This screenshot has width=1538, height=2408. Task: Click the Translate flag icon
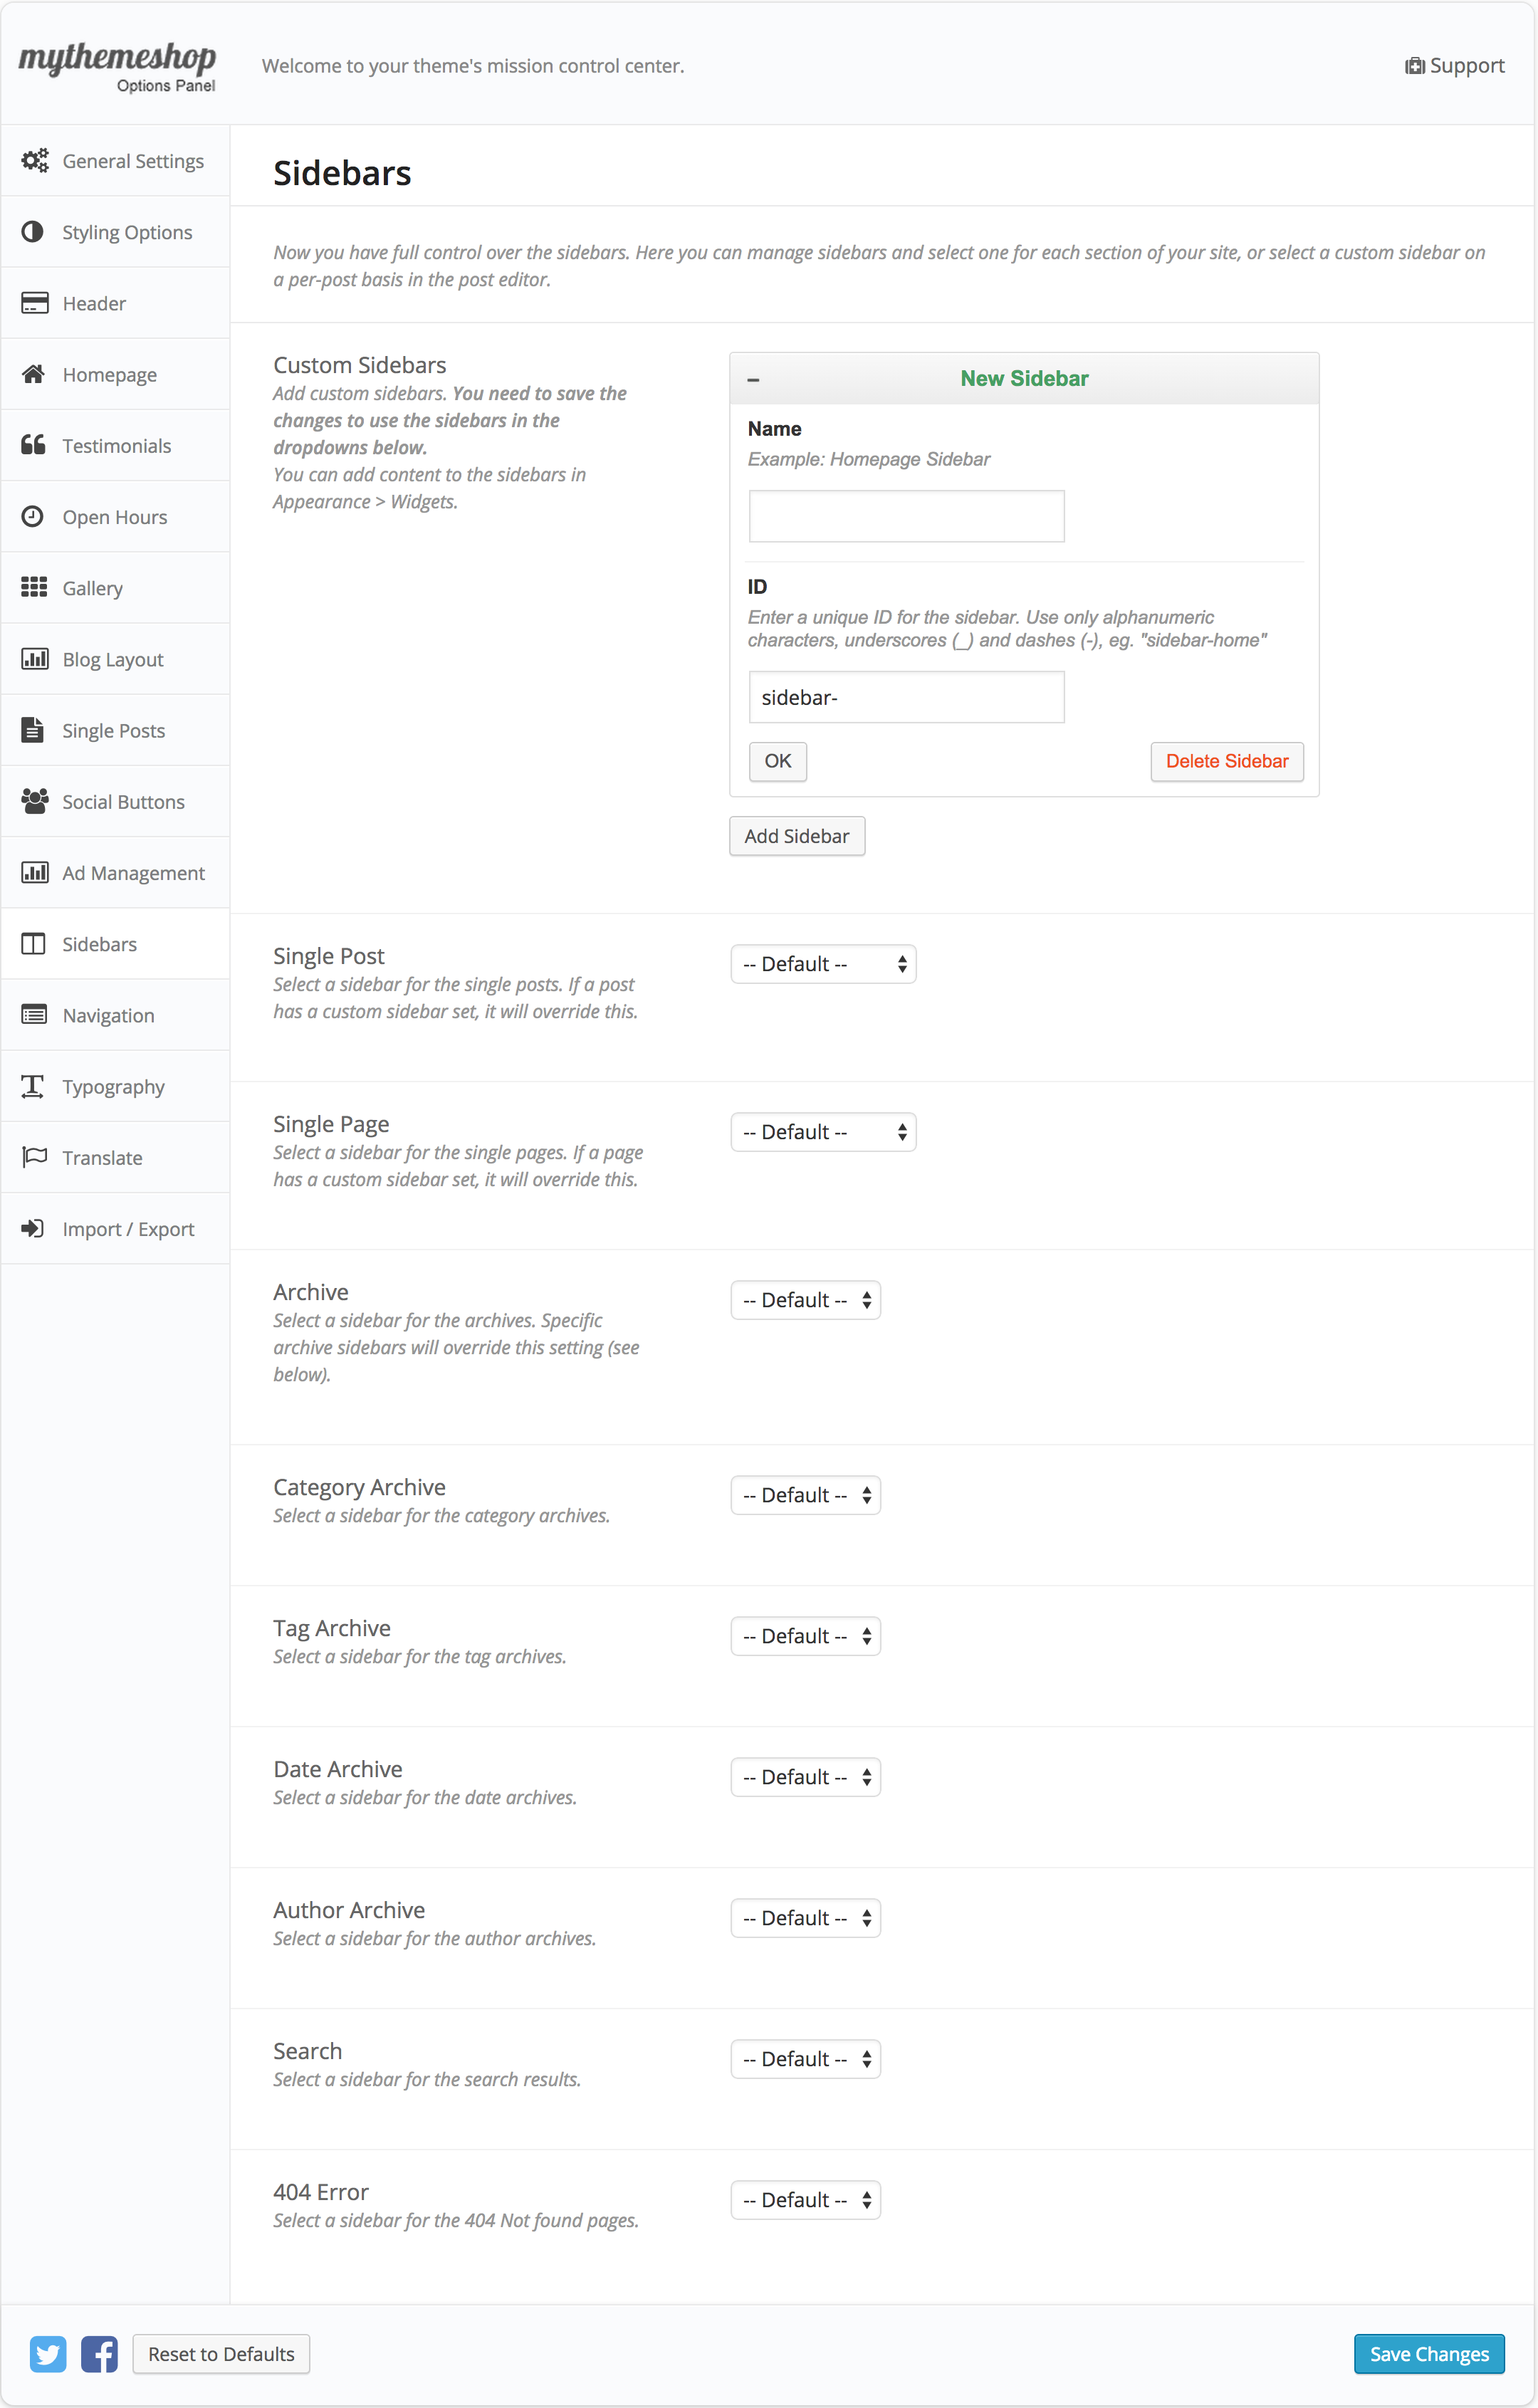pyautogui.click(x=34, y=1157)
